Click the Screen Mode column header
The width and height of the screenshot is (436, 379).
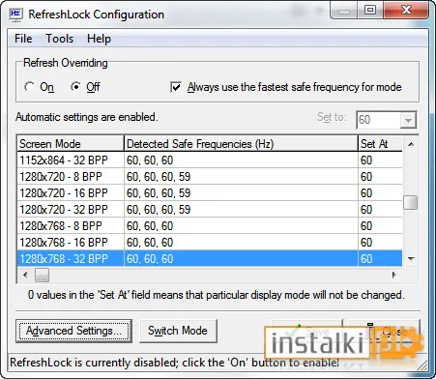coord(71,143)
